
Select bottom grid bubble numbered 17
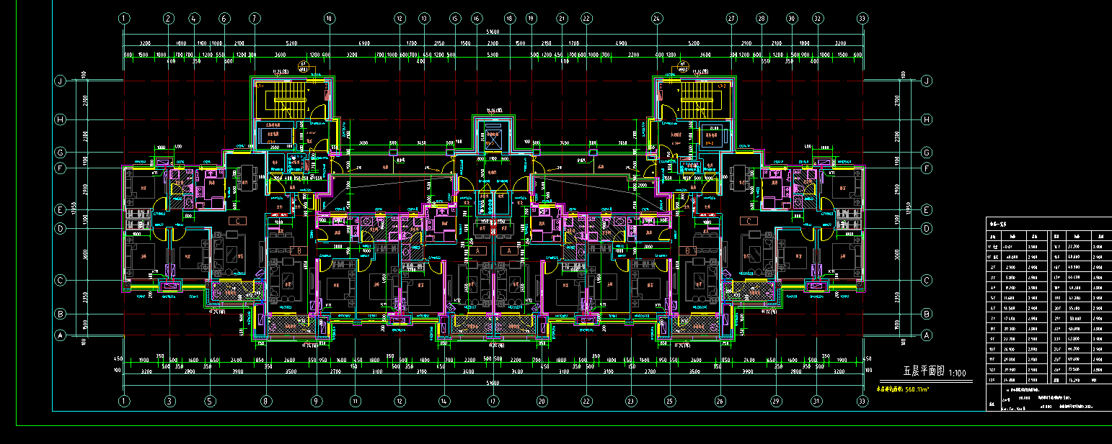pos(493,400)
